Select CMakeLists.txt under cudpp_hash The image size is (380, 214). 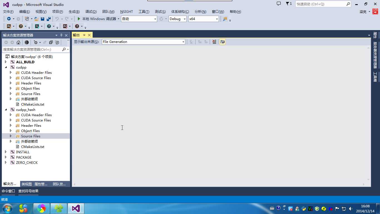(33, 147)
